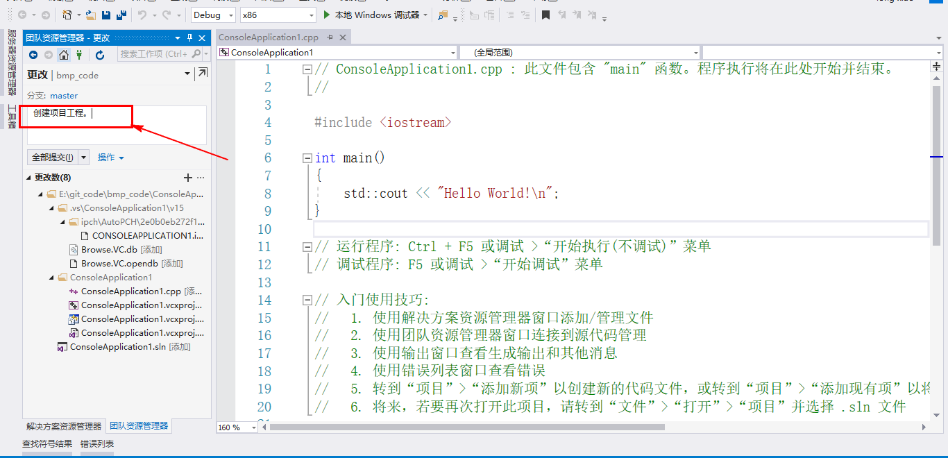This screenshot has width=948, height=458.
Task: Close the ConsoleApplication1.cpp tab
Action: point(341,37)
